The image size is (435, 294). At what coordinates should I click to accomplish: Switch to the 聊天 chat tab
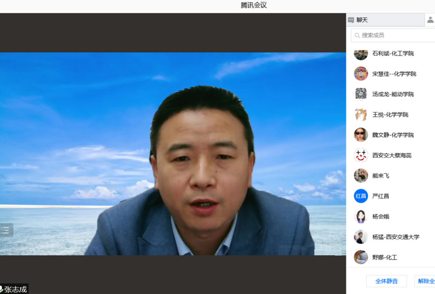tap(358, 20)
